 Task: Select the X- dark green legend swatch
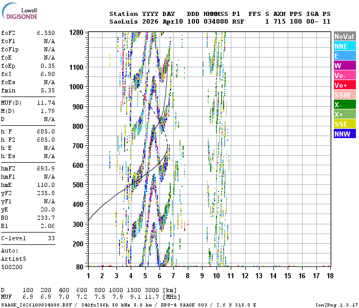pyautogui.click(x=345, y=105)
